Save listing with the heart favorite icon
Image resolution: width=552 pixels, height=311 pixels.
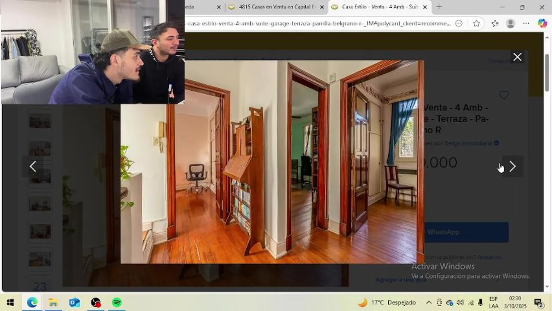(504, 95)
